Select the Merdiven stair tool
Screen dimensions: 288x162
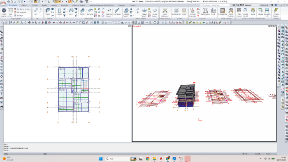coord(117,12)
